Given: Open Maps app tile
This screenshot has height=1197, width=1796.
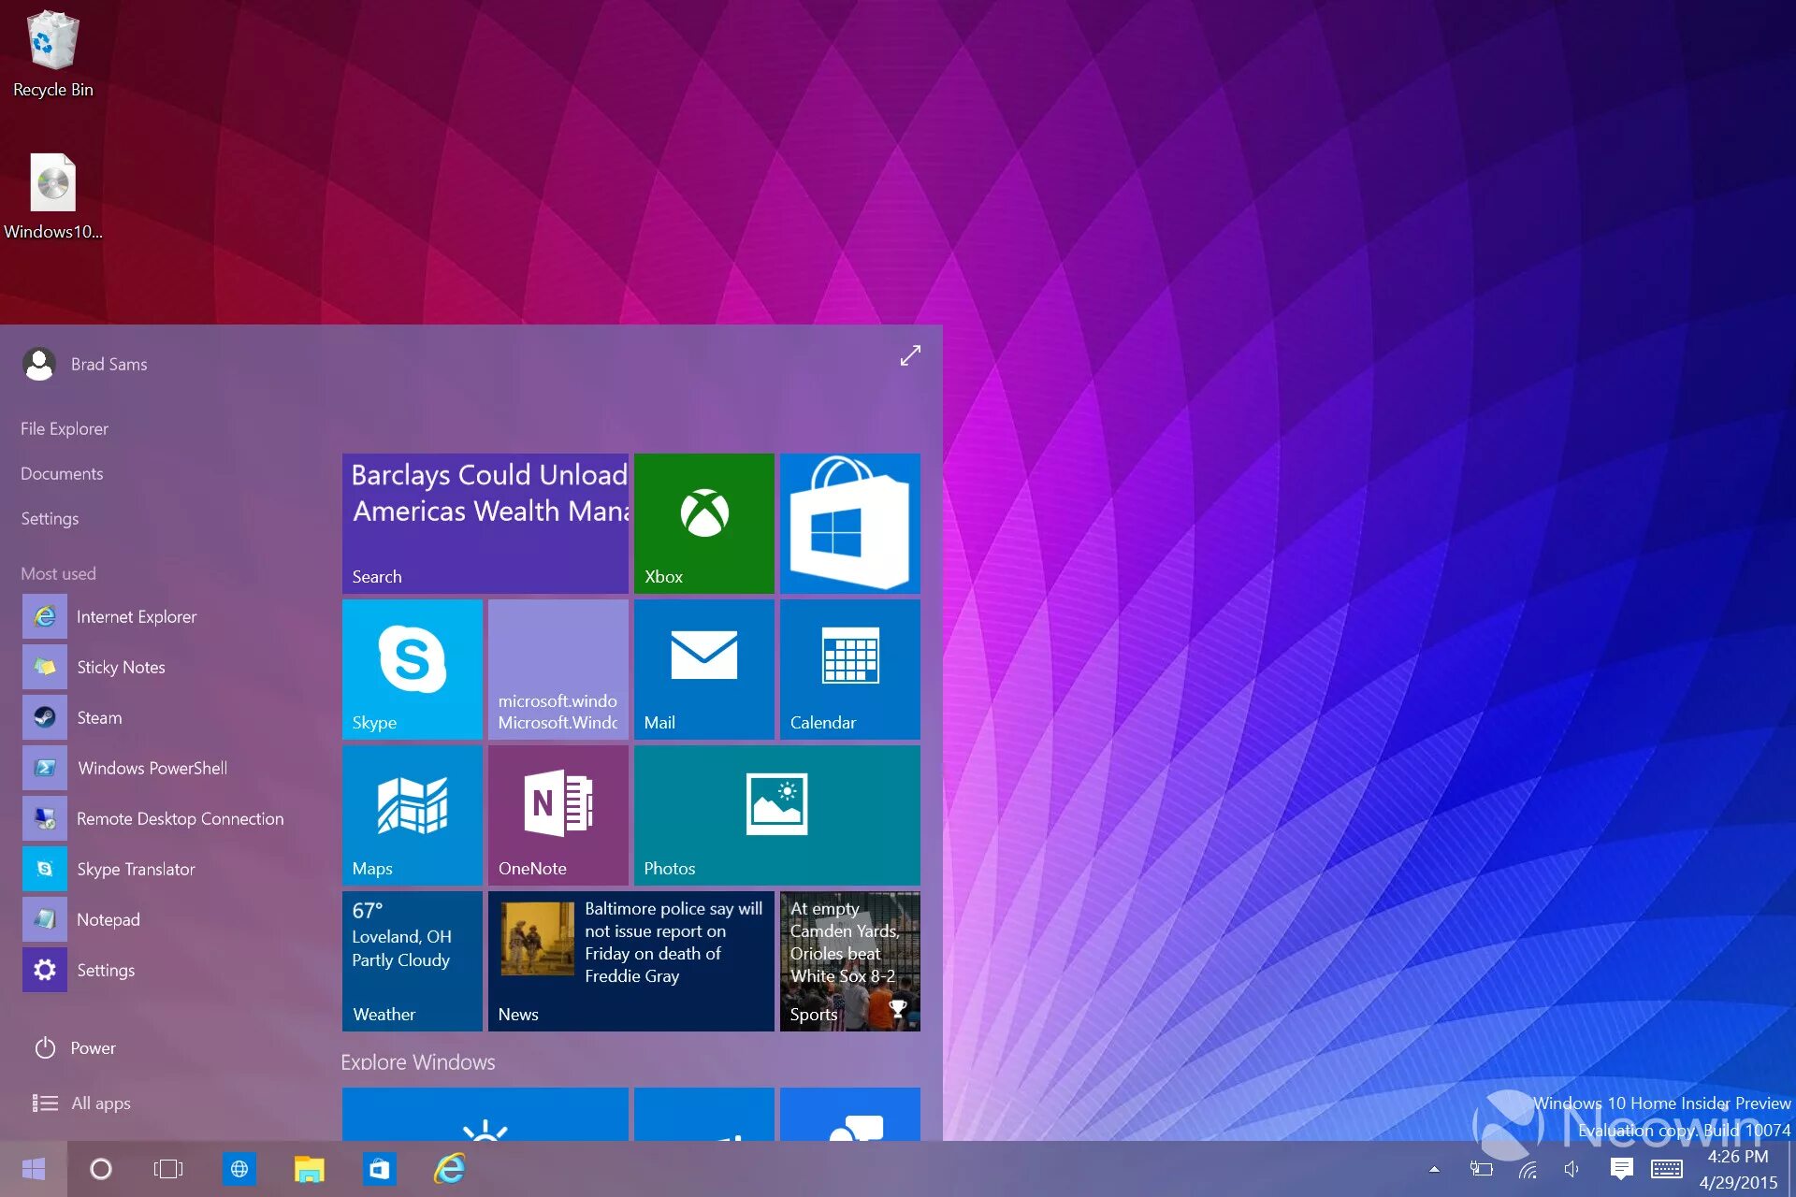Looking at the screenshot, I should (413, 816).
